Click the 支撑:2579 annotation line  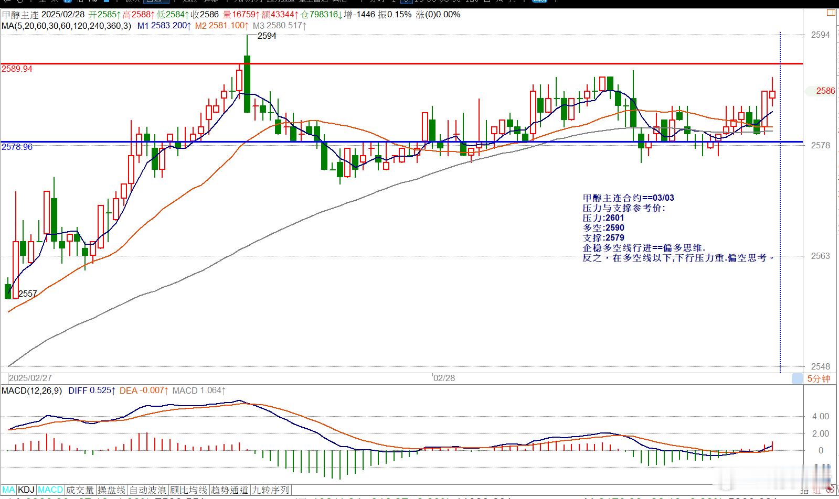click(603, 237)
